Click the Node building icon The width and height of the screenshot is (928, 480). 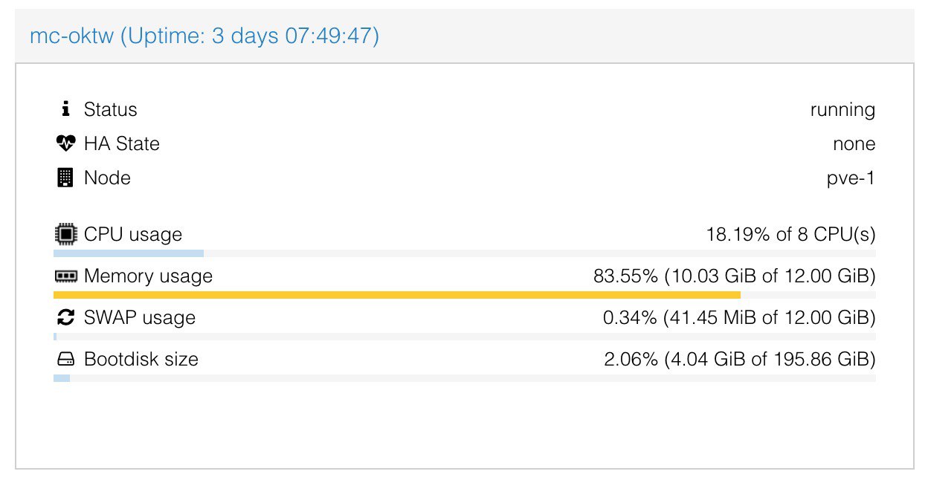pyautogui.click(x=66, y=178)
